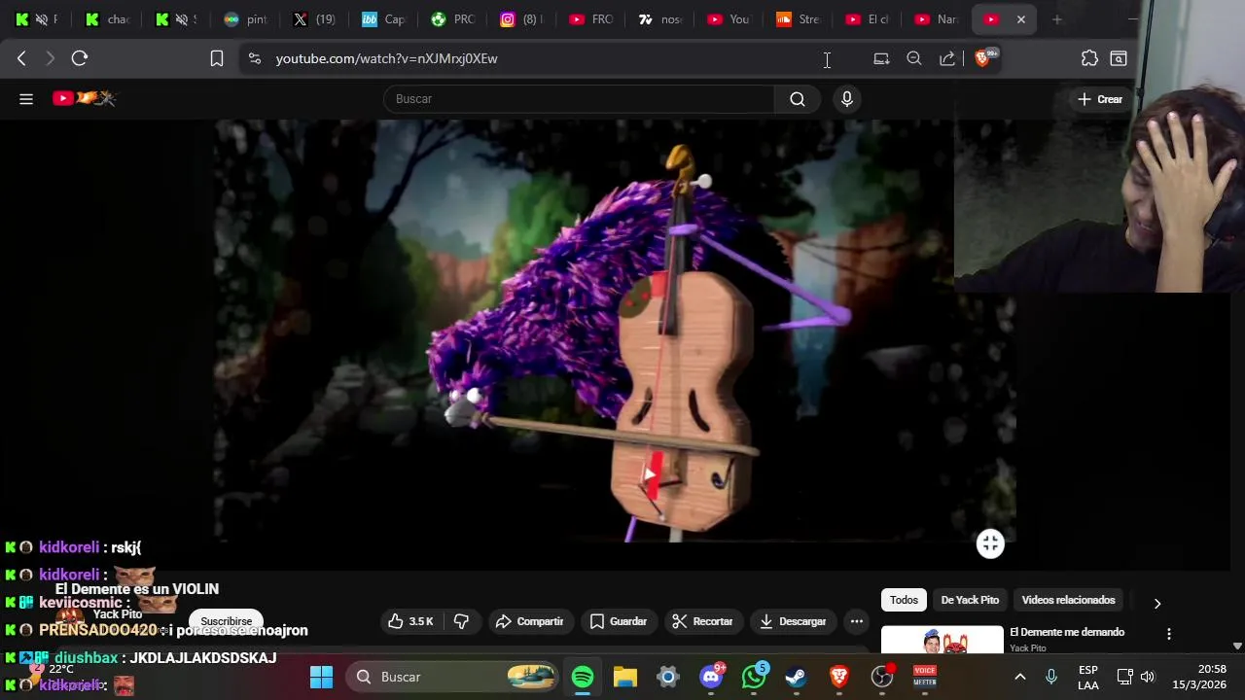Start voice search with the microphone icon

click(x=847, y=98)
